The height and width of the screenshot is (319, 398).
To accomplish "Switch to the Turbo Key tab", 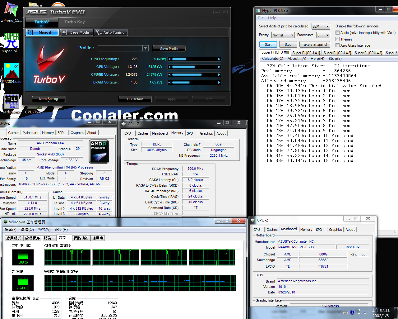I will coord(75,22).
